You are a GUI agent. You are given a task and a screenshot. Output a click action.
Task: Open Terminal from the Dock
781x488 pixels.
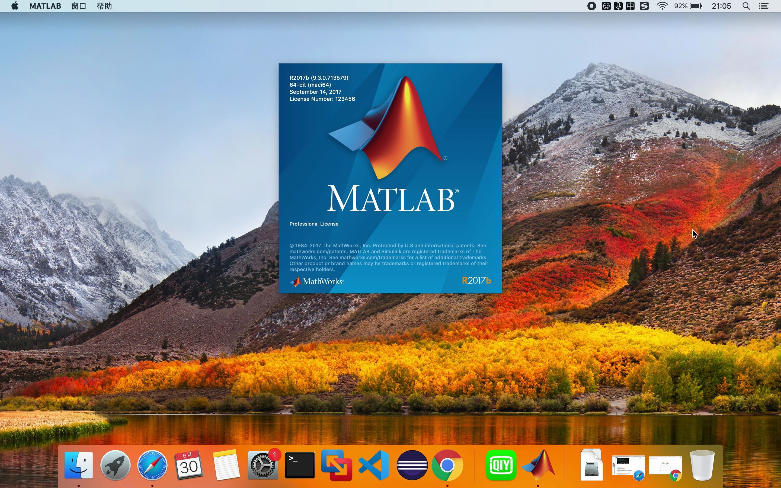[300, 465]
